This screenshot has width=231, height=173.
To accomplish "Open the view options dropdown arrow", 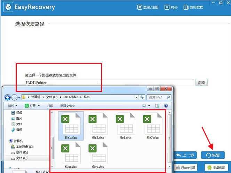I will click(149, 106).
